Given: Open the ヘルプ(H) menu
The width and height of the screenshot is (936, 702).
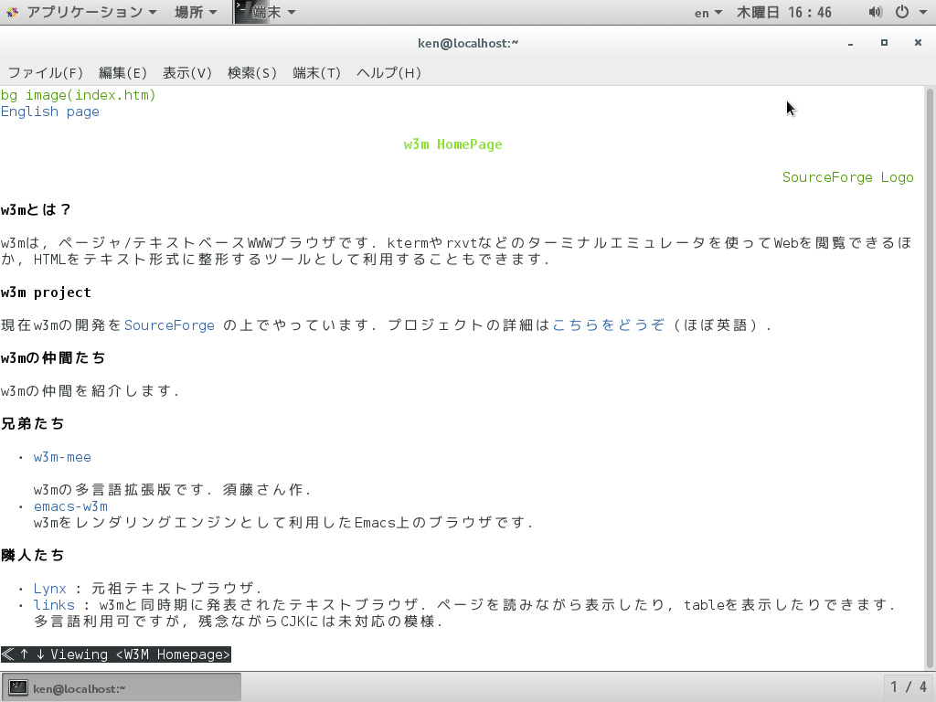Looking at the screenshot, I should [x=388, y=73].
